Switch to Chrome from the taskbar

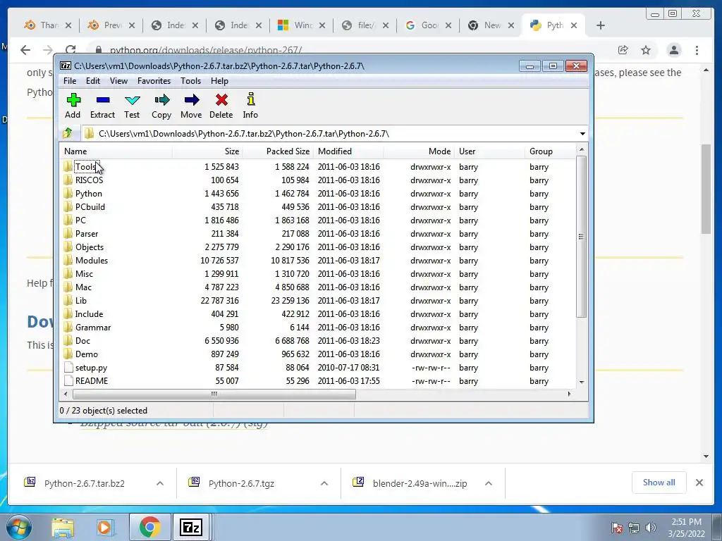point(149,527)
